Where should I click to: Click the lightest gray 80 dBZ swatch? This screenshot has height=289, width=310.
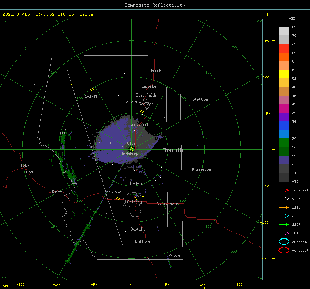pyautogui.click(x=284, y=31)
